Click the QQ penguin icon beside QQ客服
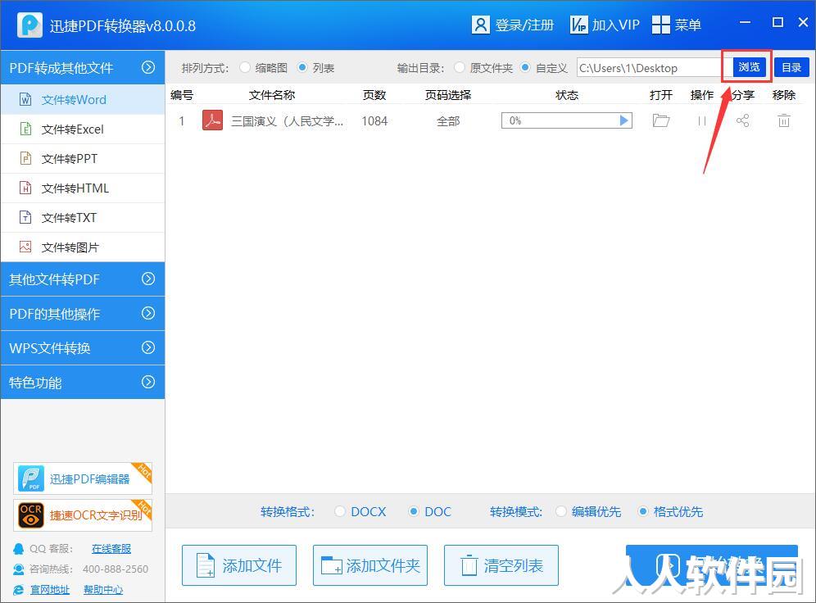Screen dimensions: 816x603 tap(19, 549)
